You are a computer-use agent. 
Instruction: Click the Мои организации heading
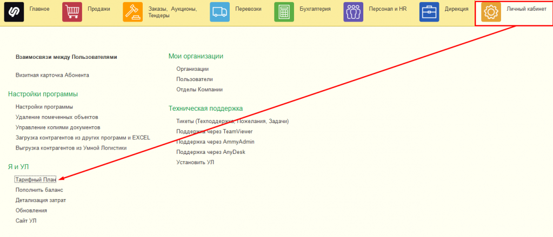pos(196,56)
